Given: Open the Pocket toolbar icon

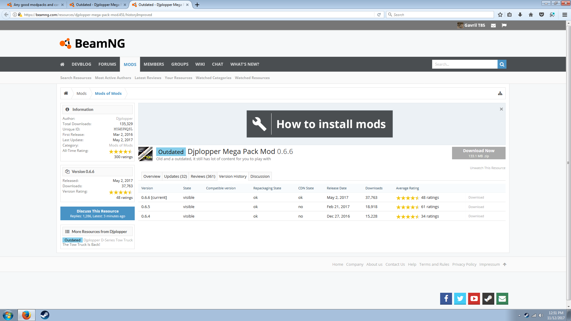Looking at the screenshot, I should tap(542, 15).
